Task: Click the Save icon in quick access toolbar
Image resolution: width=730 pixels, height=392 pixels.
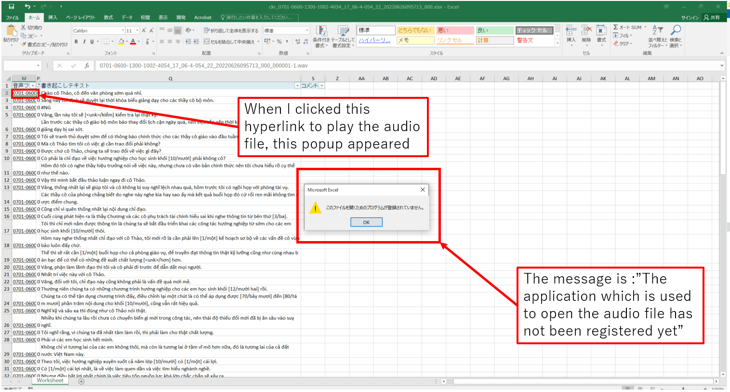Action: [12, 6]
